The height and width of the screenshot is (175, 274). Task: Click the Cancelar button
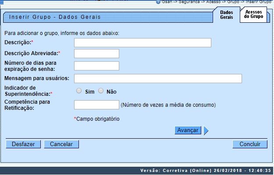pos(61,144)
